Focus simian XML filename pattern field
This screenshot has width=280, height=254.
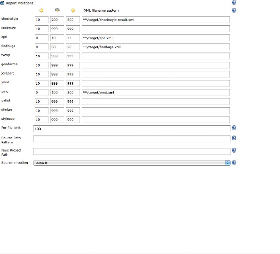pos(156,111)
